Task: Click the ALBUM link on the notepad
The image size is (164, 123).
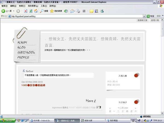Action: [x=22, y=42]
